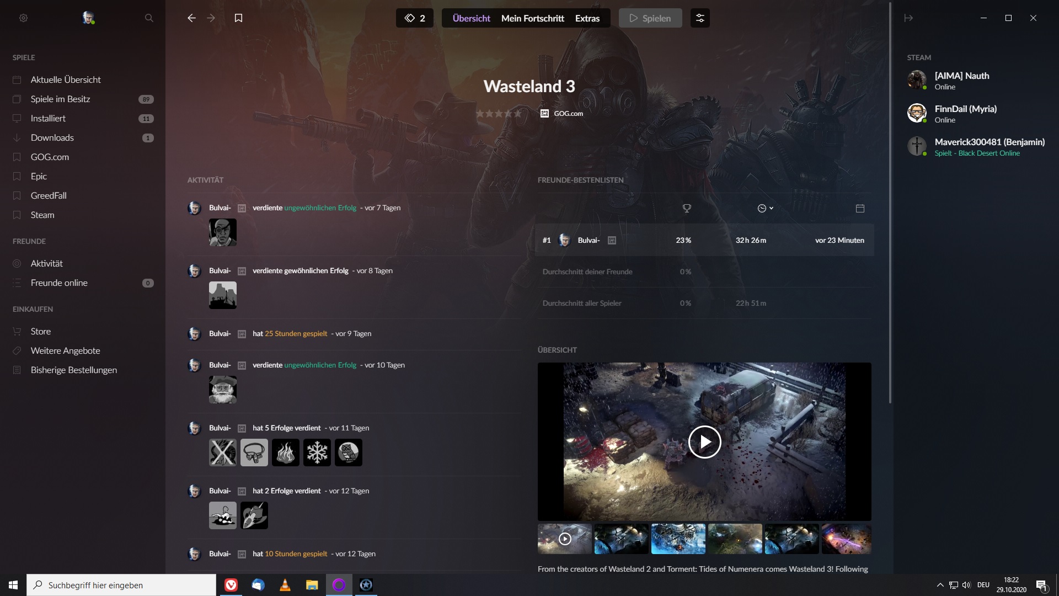The width and height of the screenshot is (1059, 596).
Task: Click the GOG.com platform label under title
Action: click(561, 114)
